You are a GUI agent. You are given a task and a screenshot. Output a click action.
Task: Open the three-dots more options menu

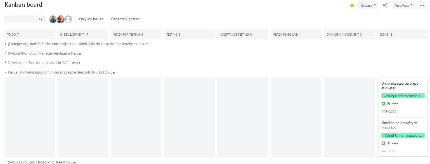click(422, 5)
